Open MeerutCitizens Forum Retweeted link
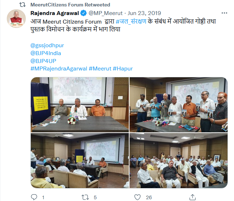The width and height of the screenshot is (234, 201). (x=70, y=5)
